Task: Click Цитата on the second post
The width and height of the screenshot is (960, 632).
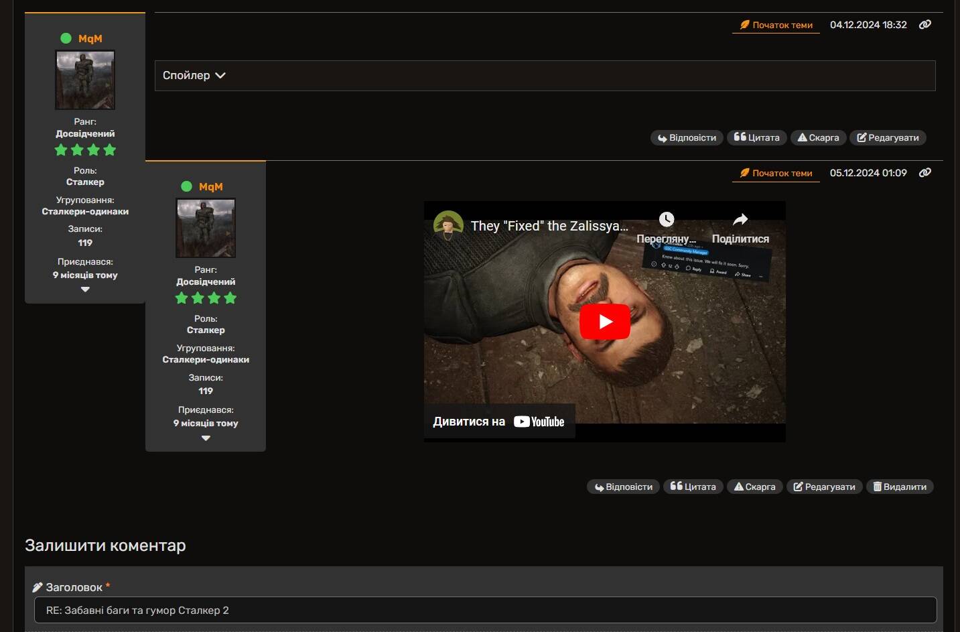Action: [693, 487]
